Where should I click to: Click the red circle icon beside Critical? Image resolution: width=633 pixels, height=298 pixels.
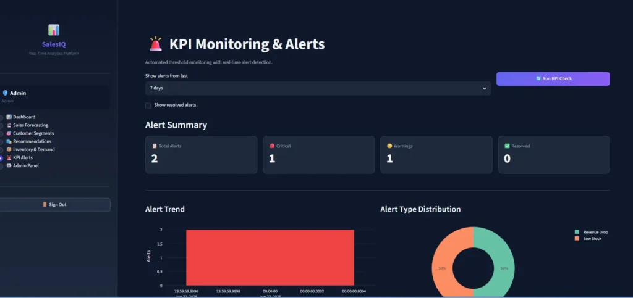[272, 146]
